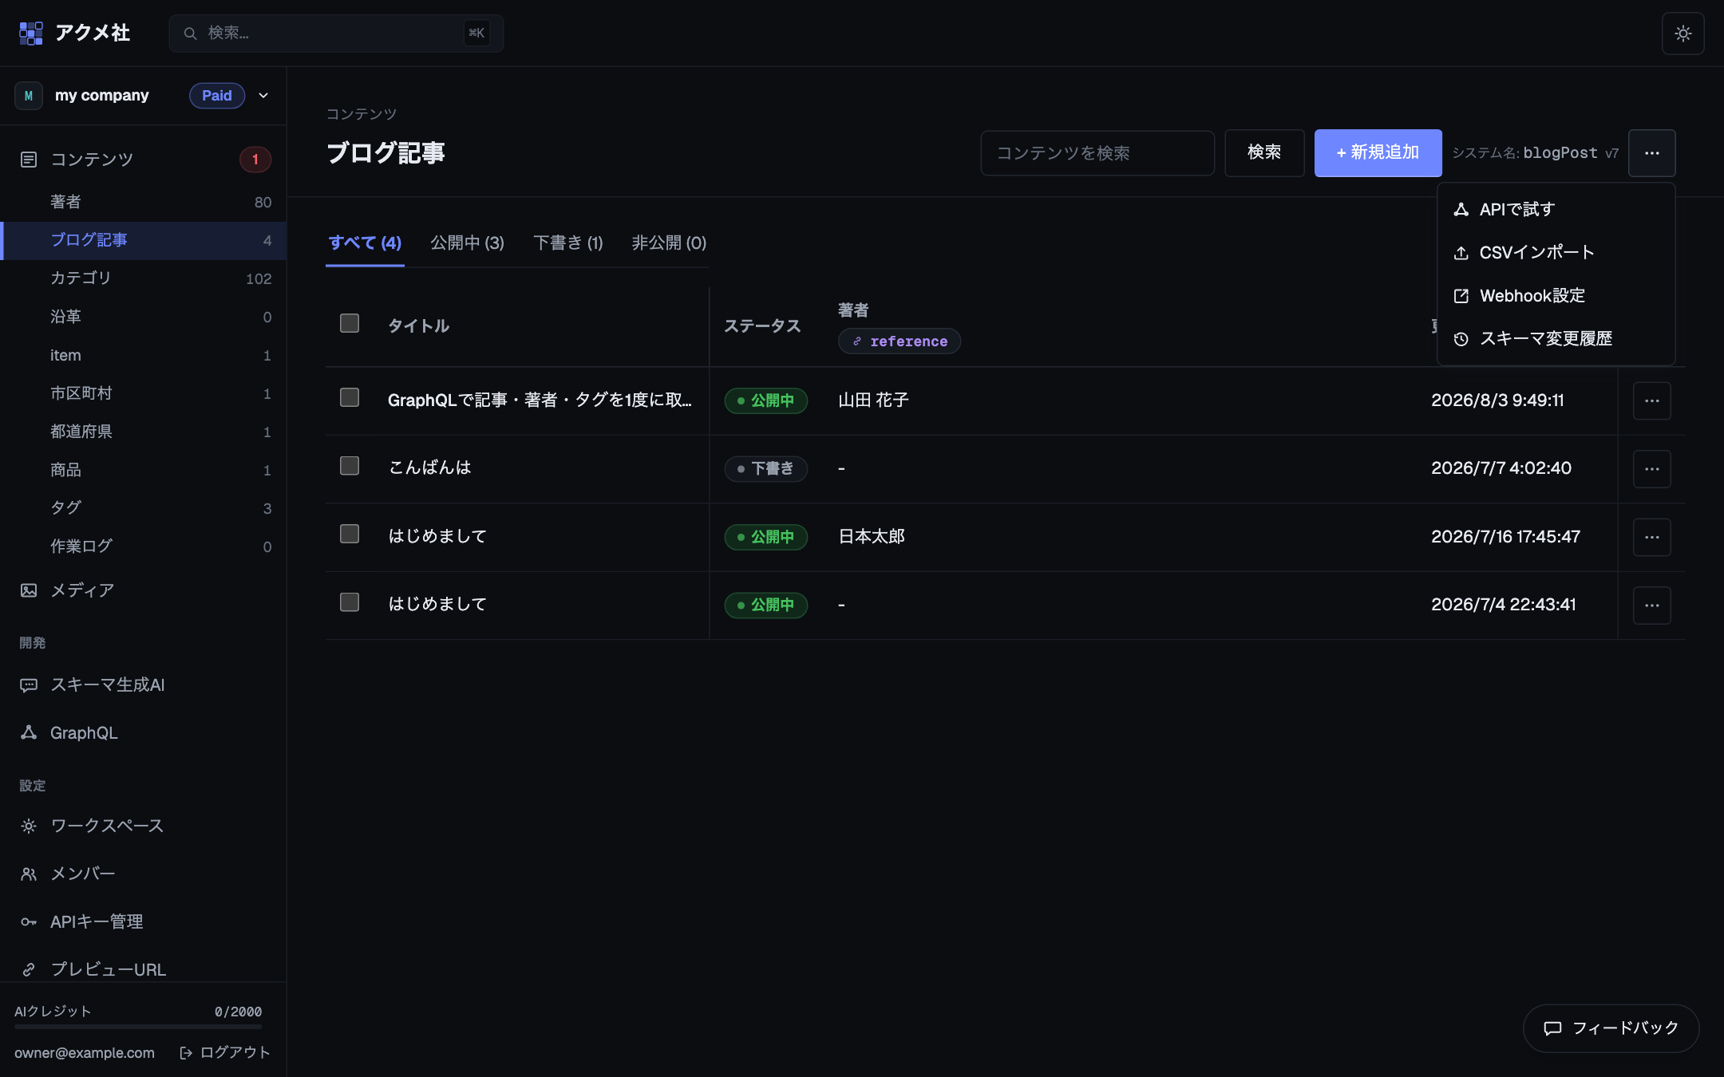1724x1077 pixels.
Task: Collapse the コンテンツ sidebar section
Action: [143, 160]
